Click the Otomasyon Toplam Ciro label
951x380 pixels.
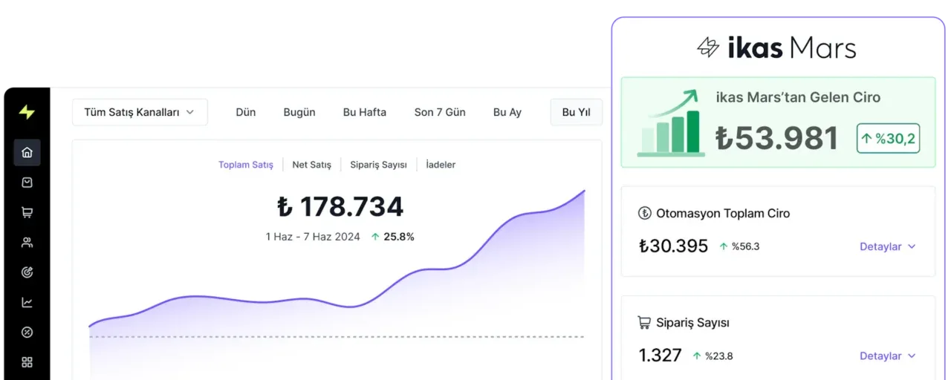tap(723, 214)
